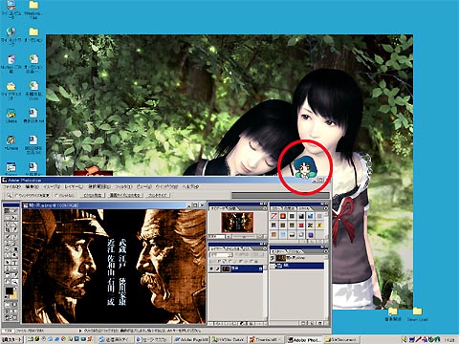Open the ファイル (File) menu
This screenshot has height=344, width=459.
12,187
